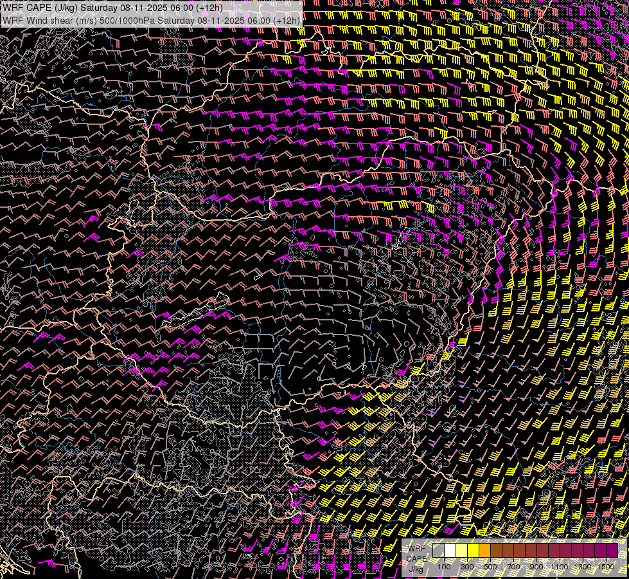Select the WRF Wind shear title line
This screenshot has width=629, height=579.
coord(151,20)
